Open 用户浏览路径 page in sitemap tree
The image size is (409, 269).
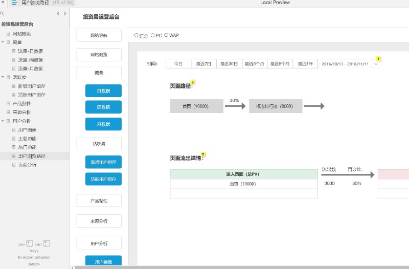click(x=32, y=156)
